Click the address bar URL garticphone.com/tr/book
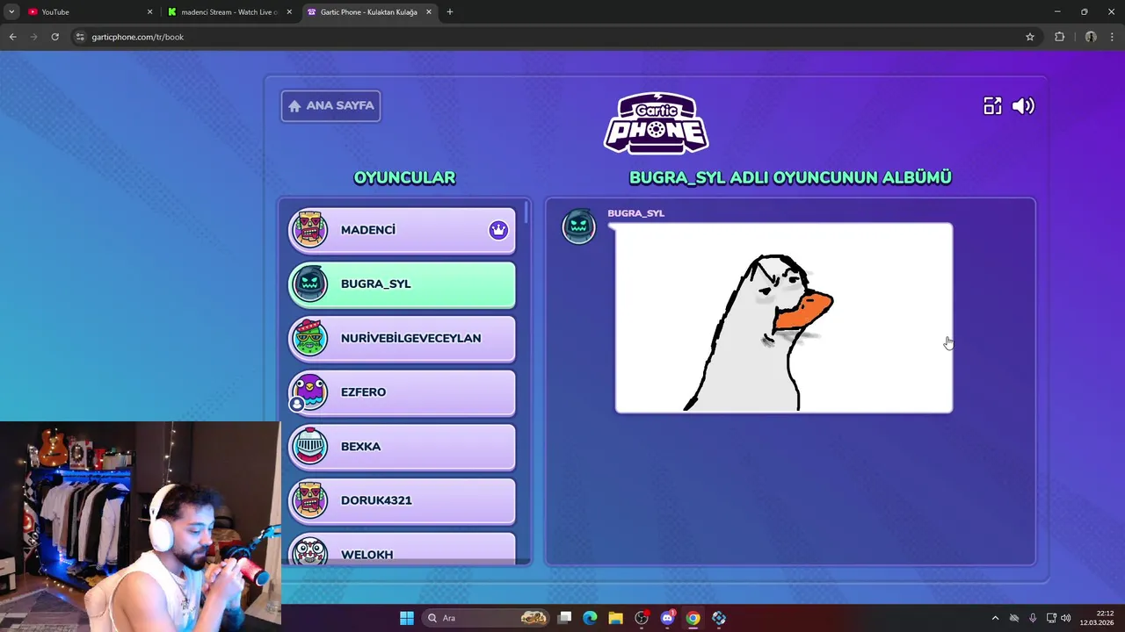This screenshot has width=1125, height=632. [x=137, y=37]
